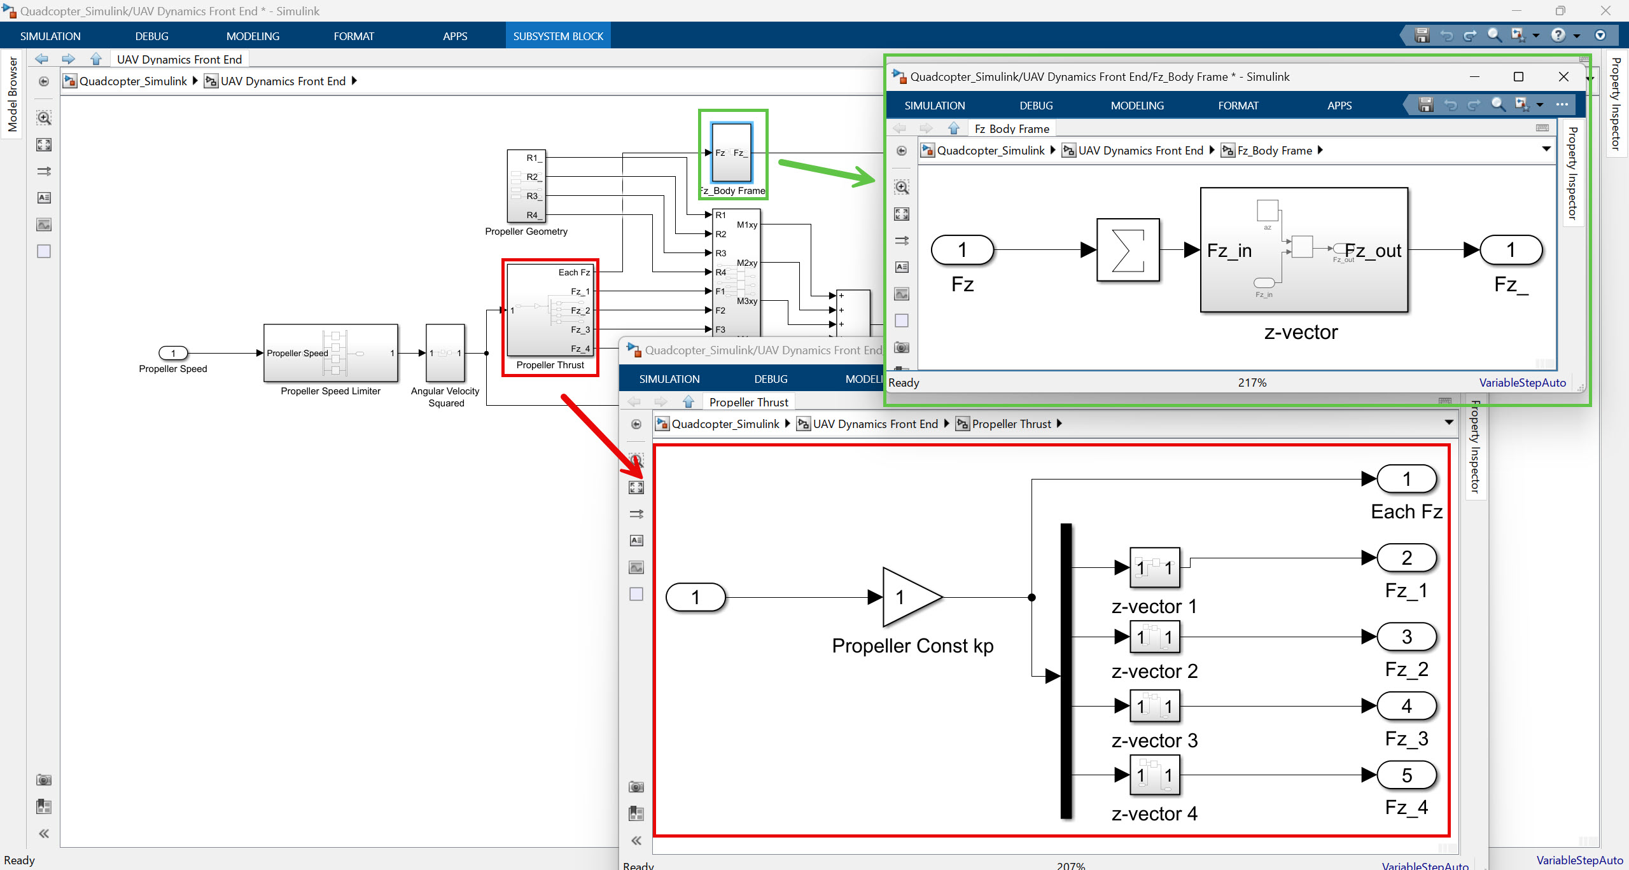Click the Save icon in main toolbar
Viewport: 1629px width, 870px height.
click(1422, 36)
